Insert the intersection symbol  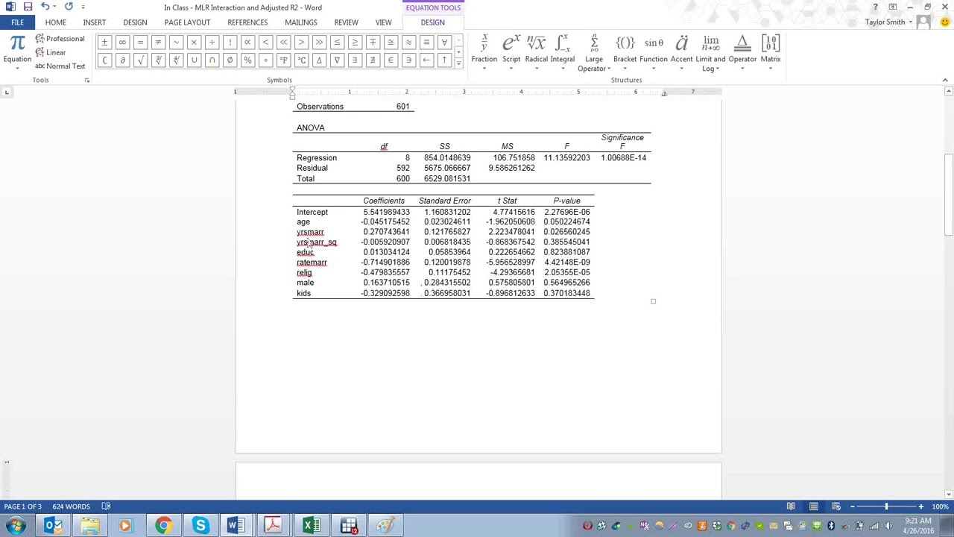[x=212, y=60]
